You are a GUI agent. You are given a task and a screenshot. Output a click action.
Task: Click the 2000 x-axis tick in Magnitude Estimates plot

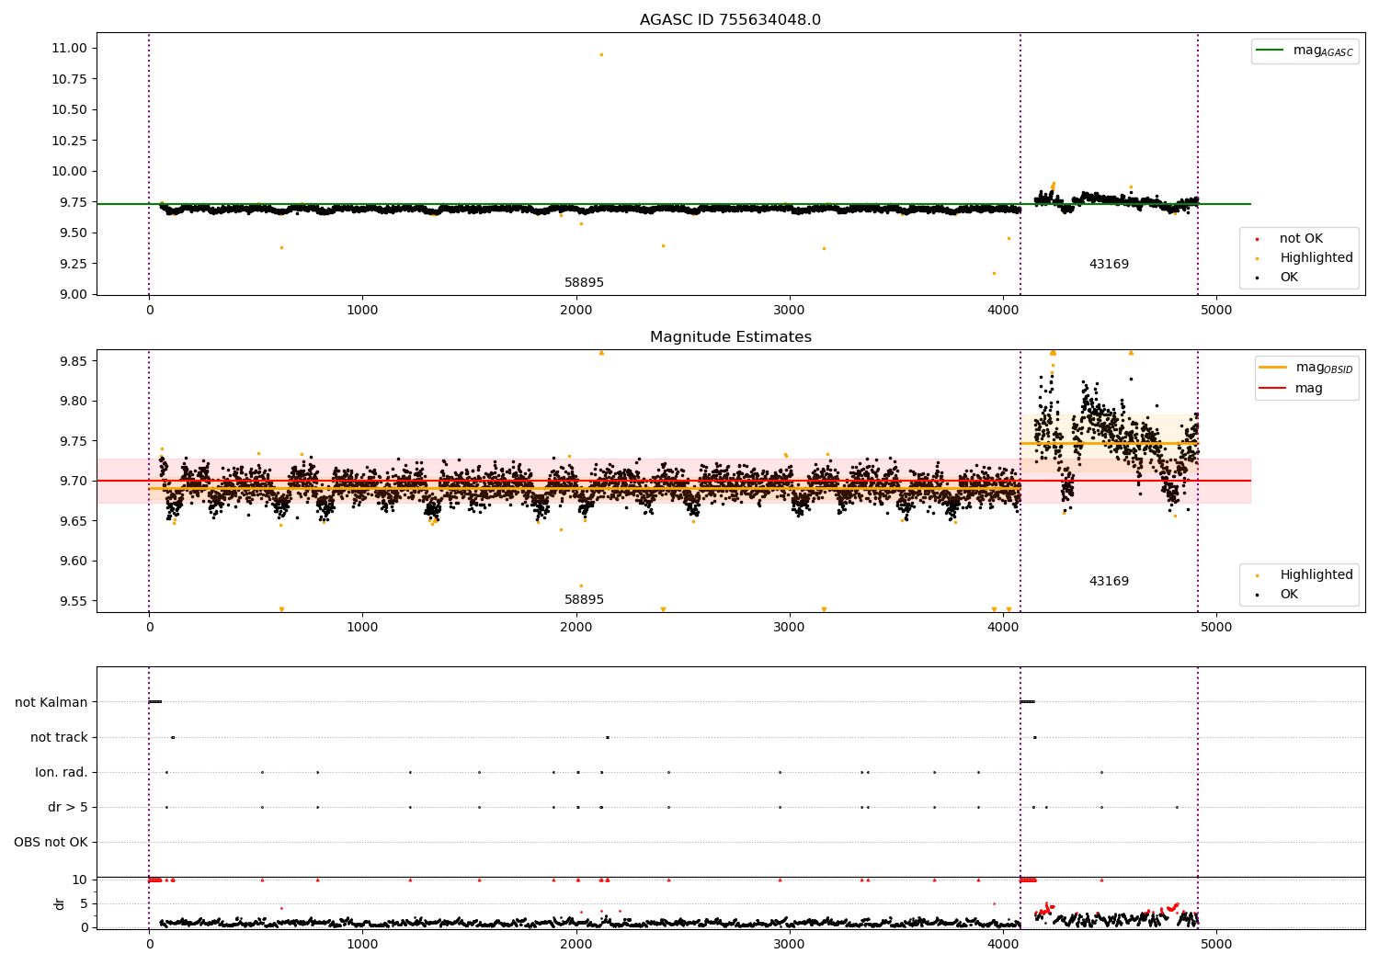click(576, 627)
